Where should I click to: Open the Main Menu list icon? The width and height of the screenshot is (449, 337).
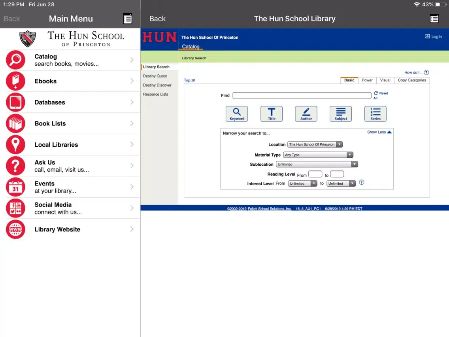point(127,19)
